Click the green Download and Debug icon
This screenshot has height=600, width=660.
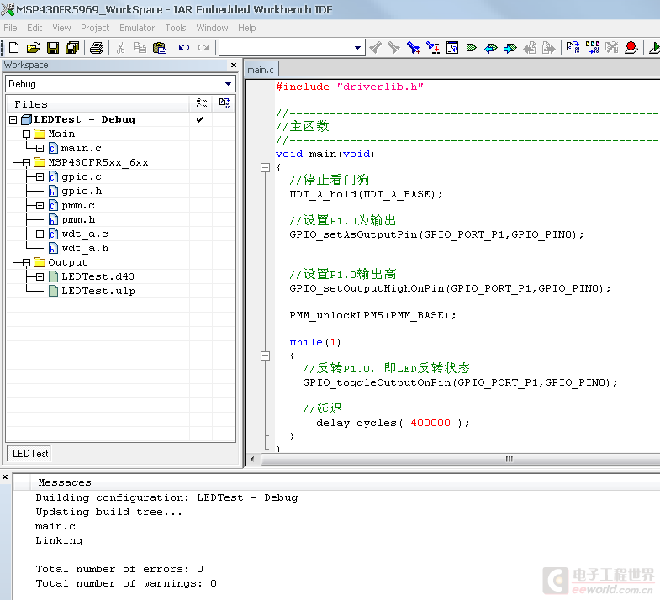(654, 48)
